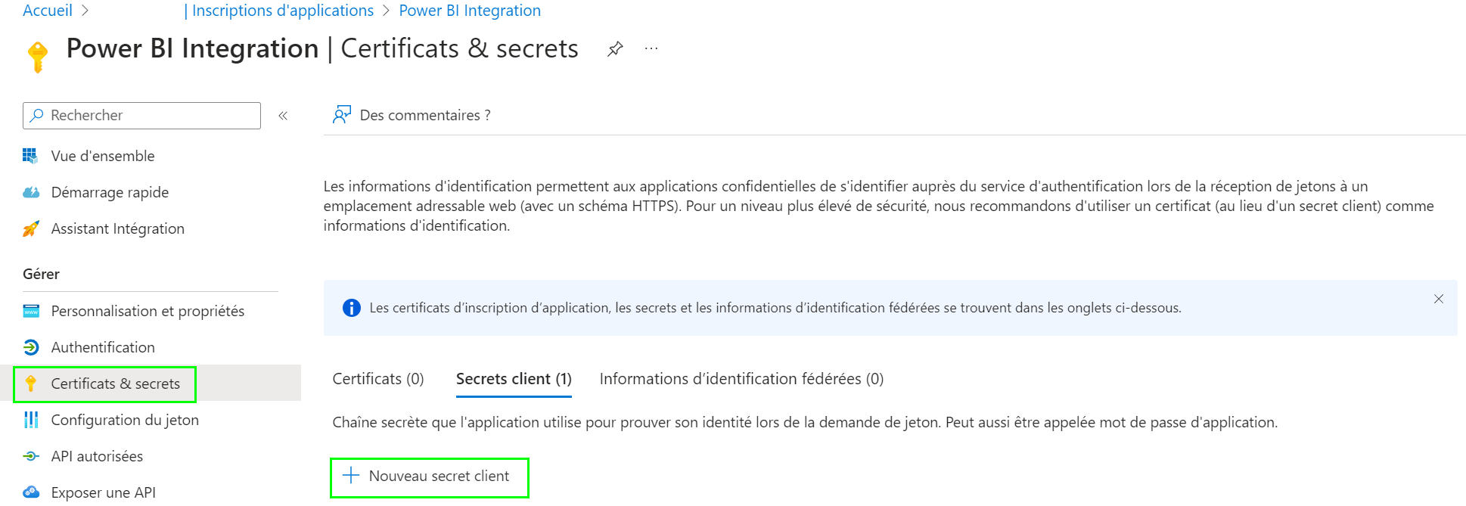Click the info icon in the blue banner
Image resolution: width=1466 pixels, height=506 pixels.
point(351,308)
